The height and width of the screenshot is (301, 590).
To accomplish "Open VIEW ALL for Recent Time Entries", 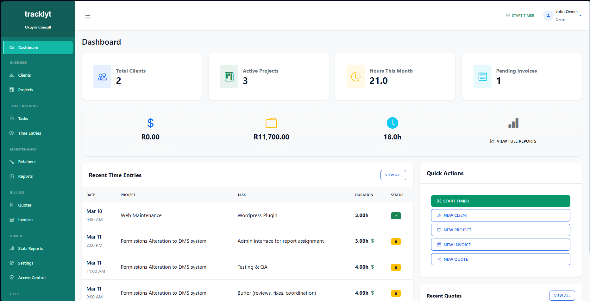I will pyautogui.click(x=393, y=175).
